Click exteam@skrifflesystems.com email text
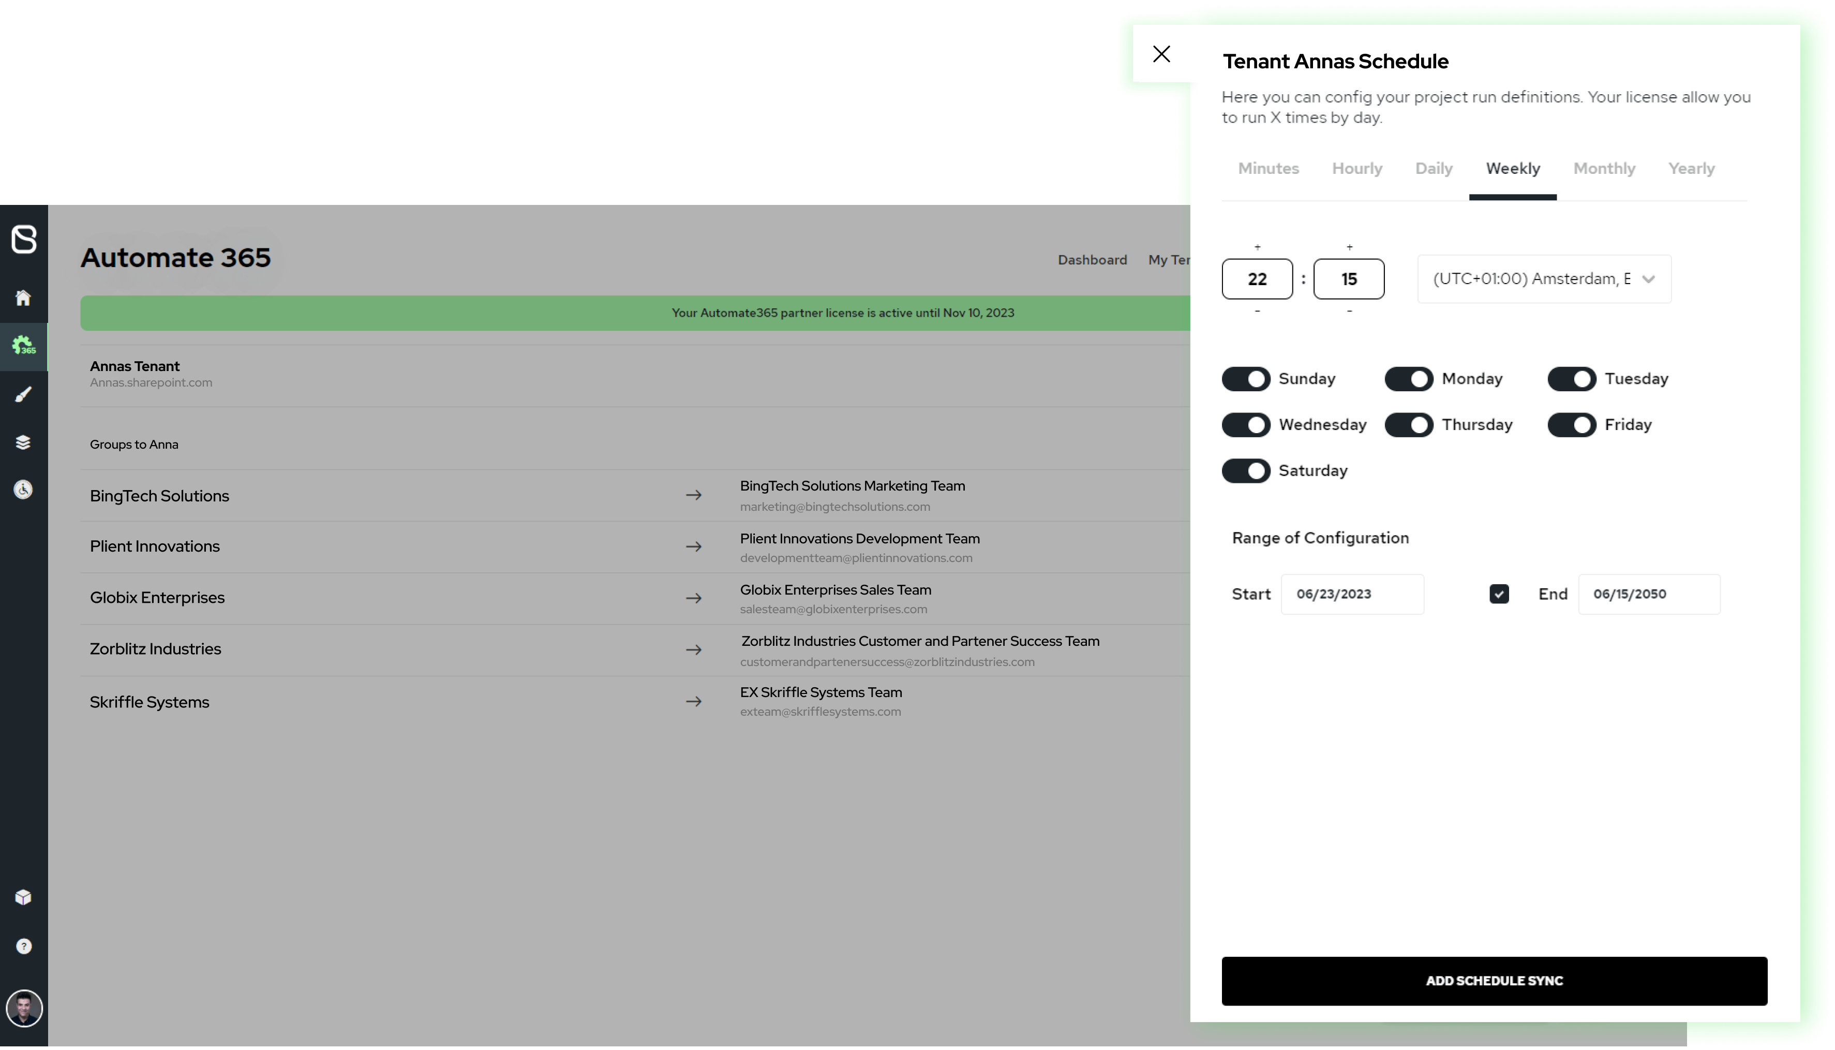 pos(821,712)
